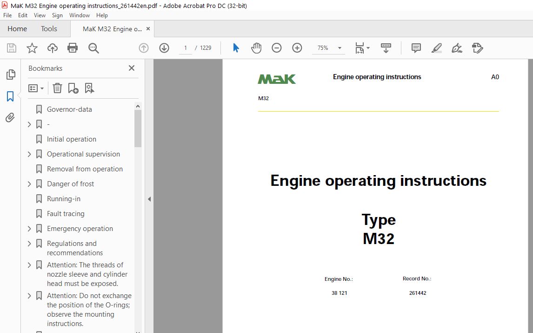Open the zoom level dropdown

(340, 48)
